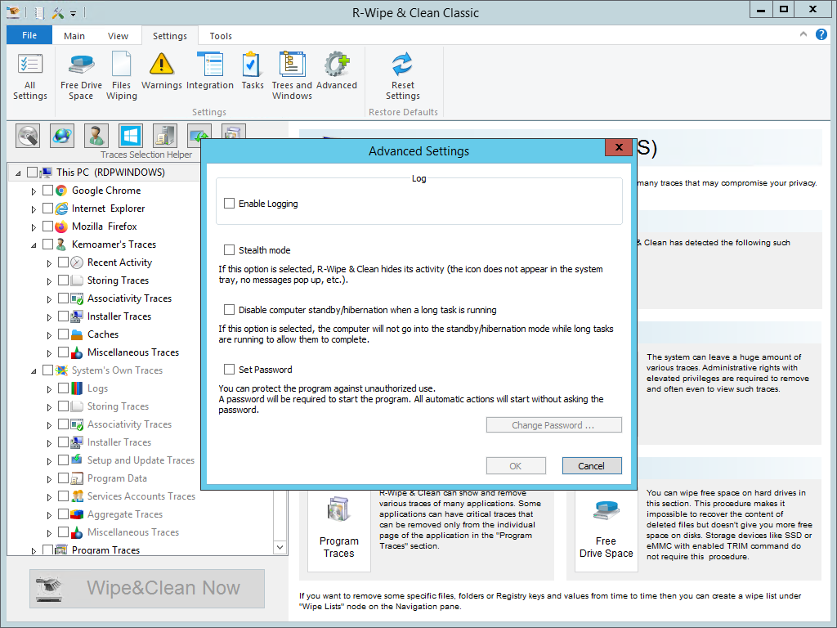Switch to the Main ribbon tab
The width and height of the screenshot is (837, 628).
point(74,36)
